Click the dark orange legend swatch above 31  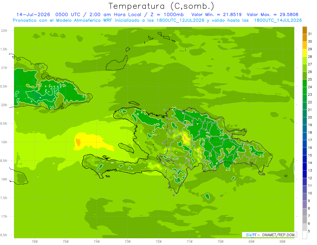[305, 30]
